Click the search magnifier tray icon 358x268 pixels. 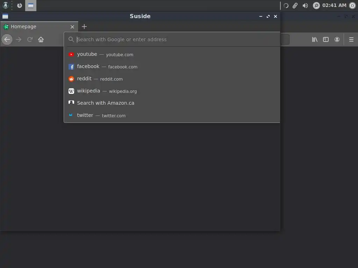click(x=316, y=6)
